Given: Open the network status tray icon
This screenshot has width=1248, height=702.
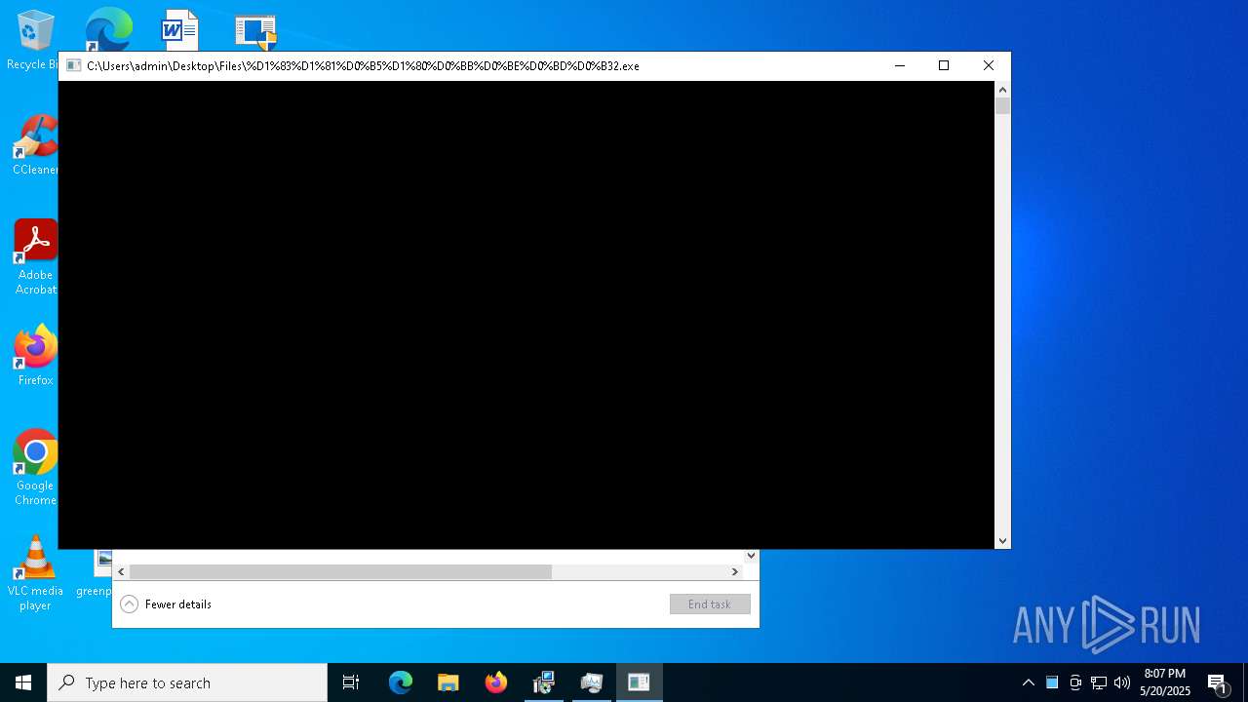Looking at the screenshot, I should coord(1099,682).
